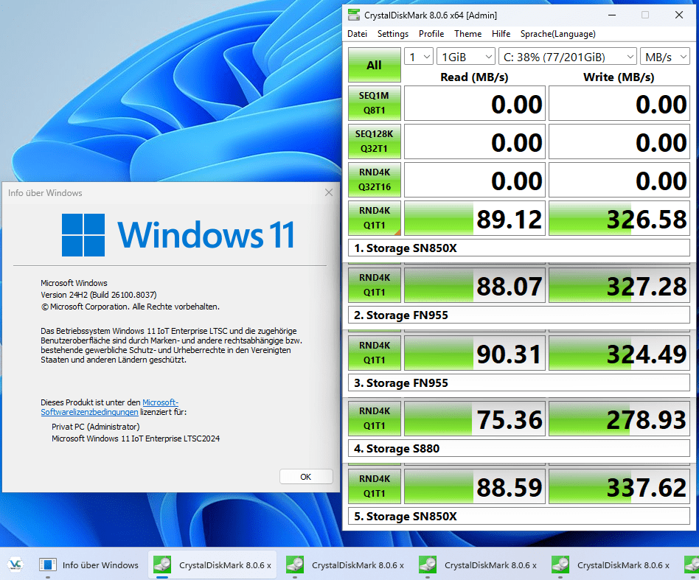This screenshot has height=580, width=699.
Task: Click the 88.59 read result
Action: point(475,486)
